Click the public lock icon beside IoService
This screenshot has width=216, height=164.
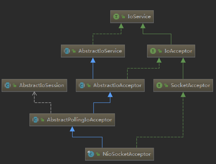tap(123, 17)
